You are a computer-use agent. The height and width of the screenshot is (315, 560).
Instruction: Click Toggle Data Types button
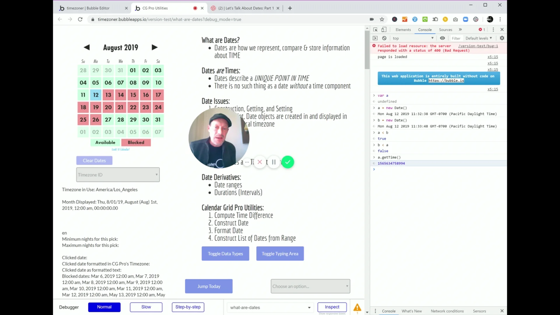pos(225,253)
